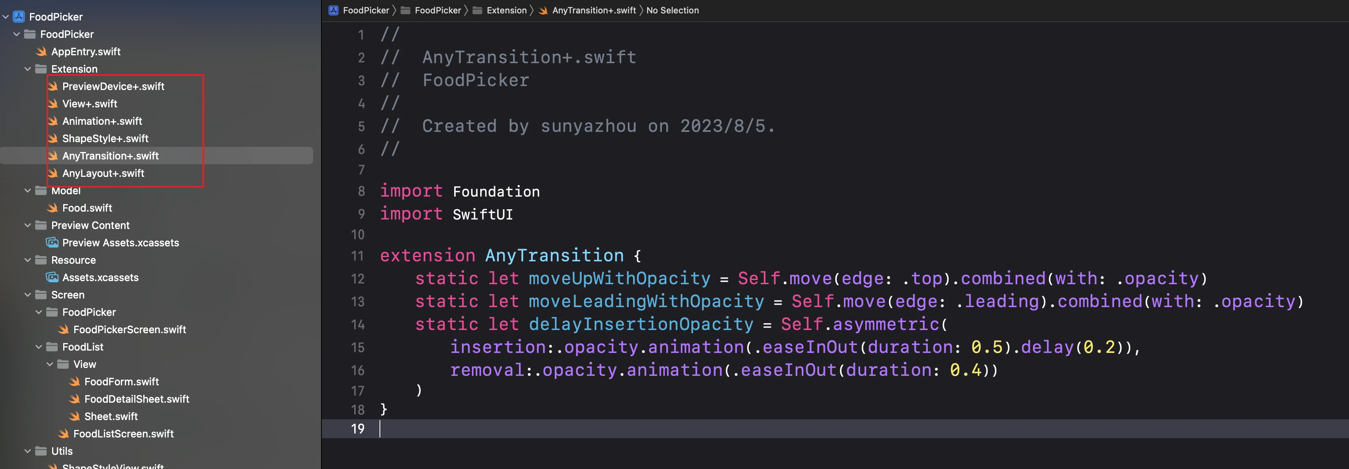The image size is (1349, 469).
Task: Select AnyLayout+.swift file
Action: [103, 173]
